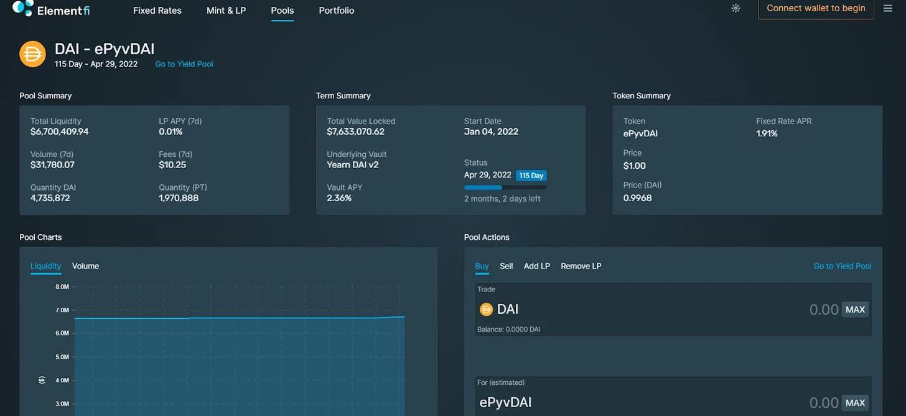Open the hamburger menu icon
The height and width of the screenshot is (416, 906).
887,9
